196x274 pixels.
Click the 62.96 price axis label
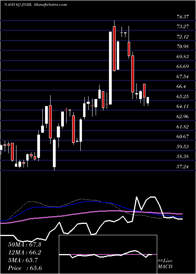183,117
